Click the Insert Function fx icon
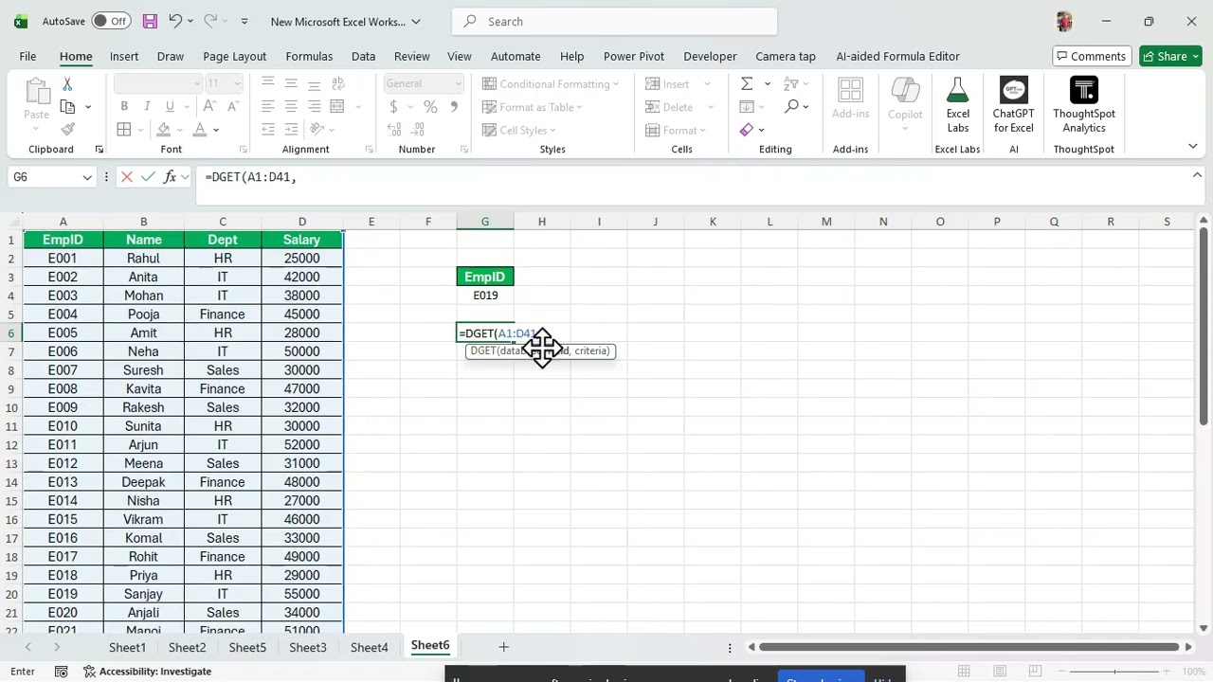Viewport: 1213px width, 682px height. pos(170,177)
